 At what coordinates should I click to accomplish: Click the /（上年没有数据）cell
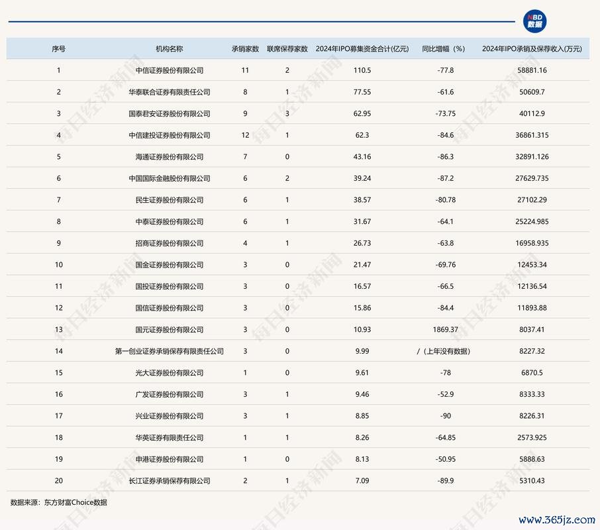pyautogui.click(x=444, y=351)
